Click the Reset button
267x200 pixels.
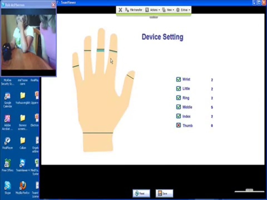141,193
